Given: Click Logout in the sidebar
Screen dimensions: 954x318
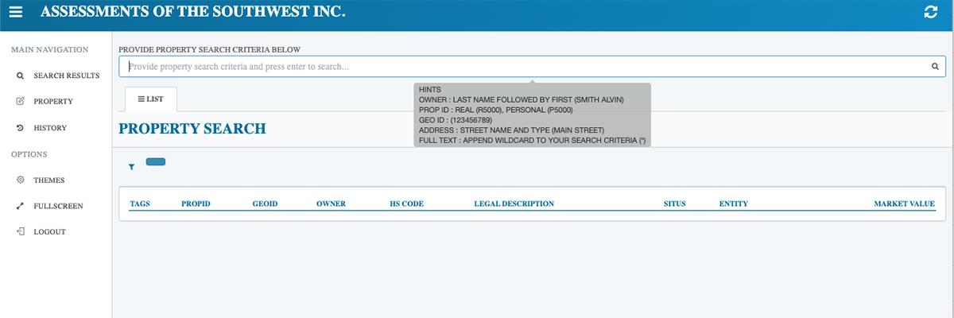Looking at the screenshot, I should (x=49, y=232).
